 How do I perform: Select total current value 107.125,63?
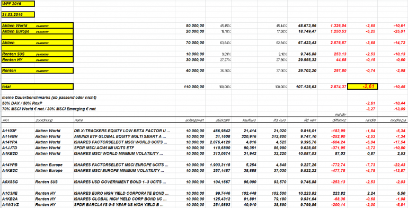pyautogui.click(x=306, y=86)
